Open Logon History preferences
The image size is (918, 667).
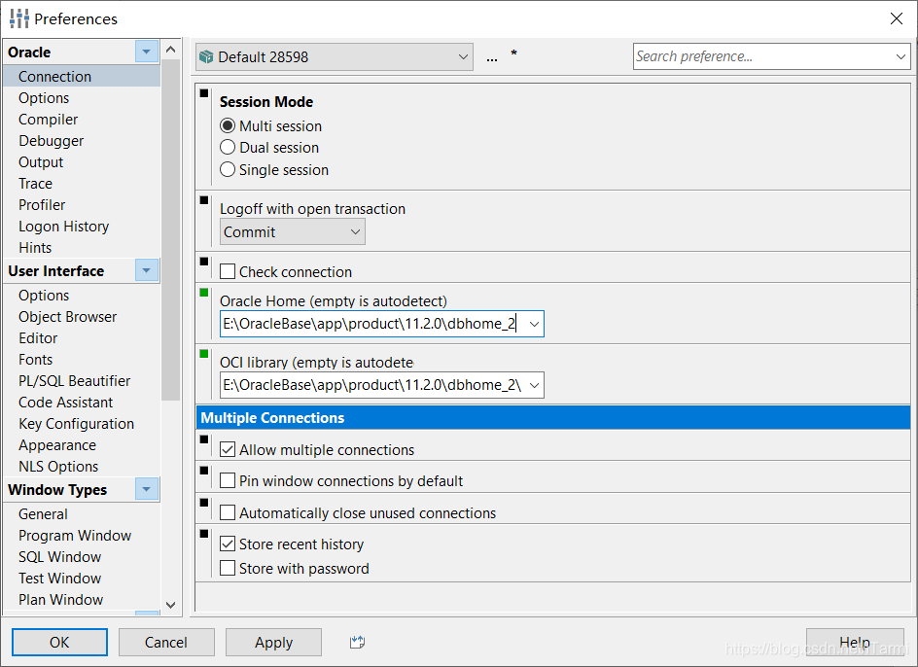click(x=64, y=226)
